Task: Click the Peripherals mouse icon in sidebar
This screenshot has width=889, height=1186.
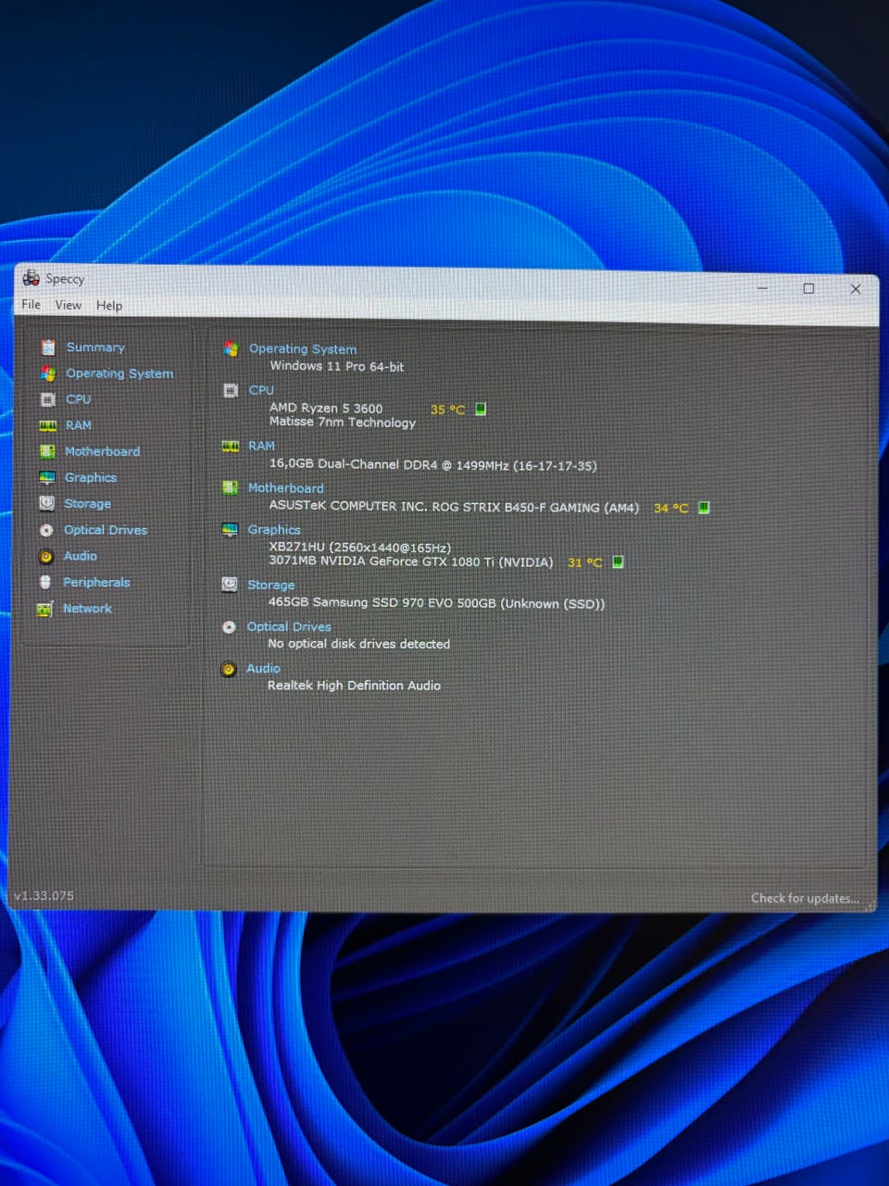Action: click(x=45, y=582)
